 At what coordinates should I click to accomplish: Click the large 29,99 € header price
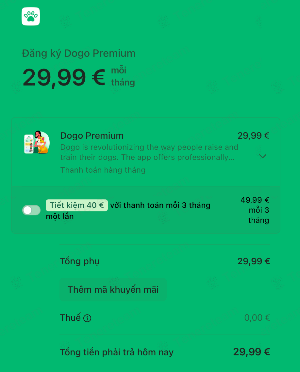tap(64, 77)
